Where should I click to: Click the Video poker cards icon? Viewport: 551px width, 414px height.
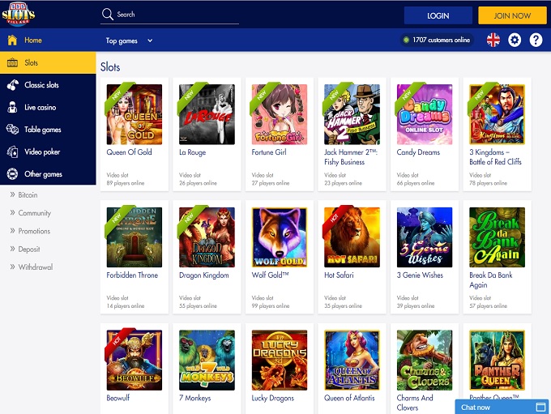pos(12,152)
